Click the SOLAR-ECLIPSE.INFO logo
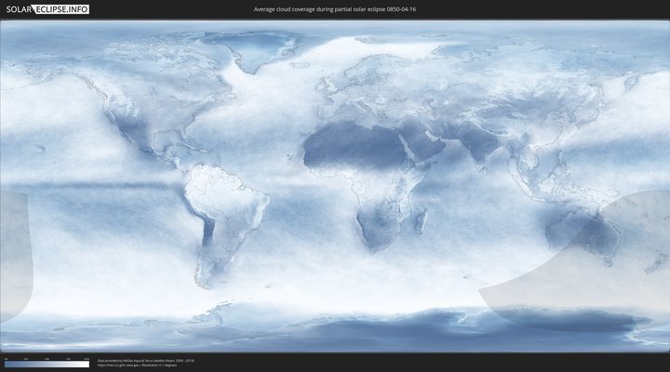This screenshot has height=372, width=670. pos(47,9)
